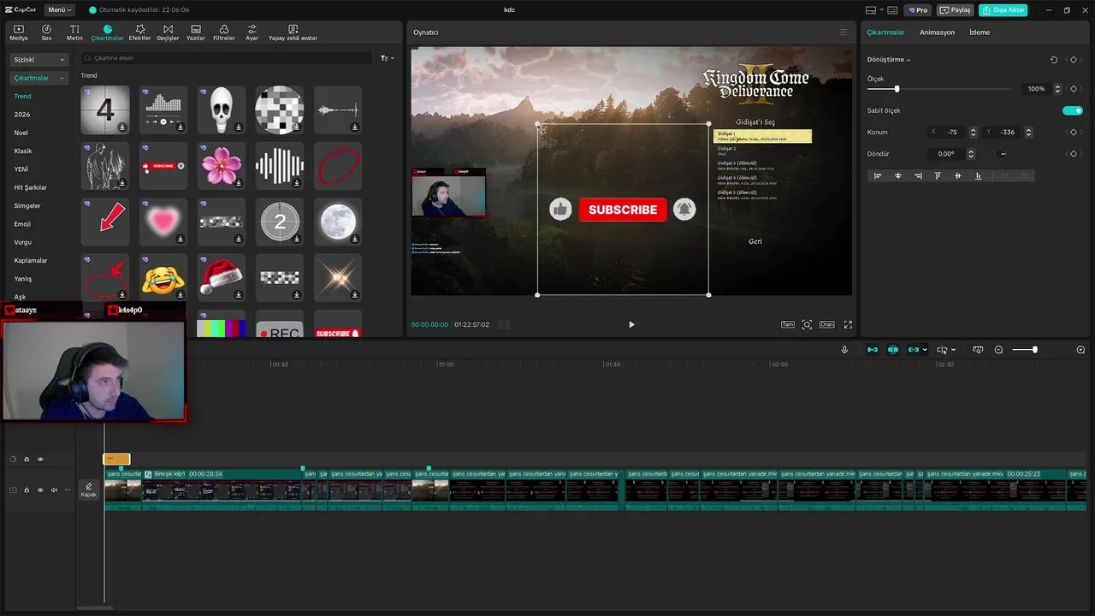
Task: Reset the Dönüştürme transform settings
Action: coord(1054,60)
